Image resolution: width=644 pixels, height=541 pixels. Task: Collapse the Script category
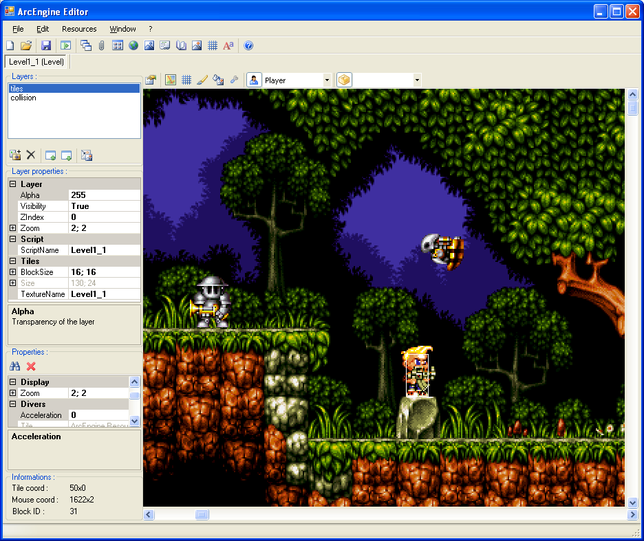13,239
